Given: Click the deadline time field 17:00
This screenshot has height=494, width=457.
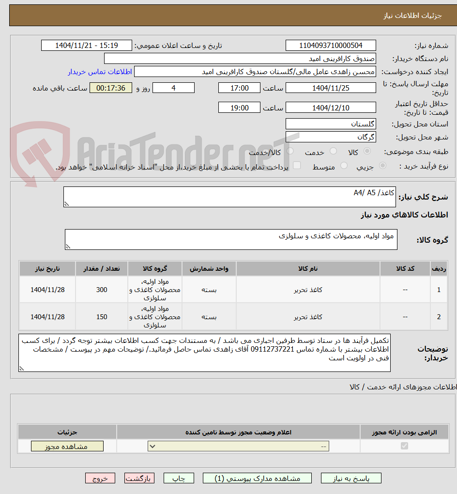Looking at the screenshot, I should pos(239,88).
